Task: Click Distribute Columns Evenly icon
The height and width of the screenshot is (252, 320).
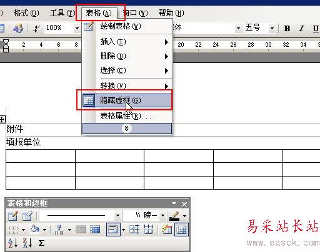Action: pos(149,230)
